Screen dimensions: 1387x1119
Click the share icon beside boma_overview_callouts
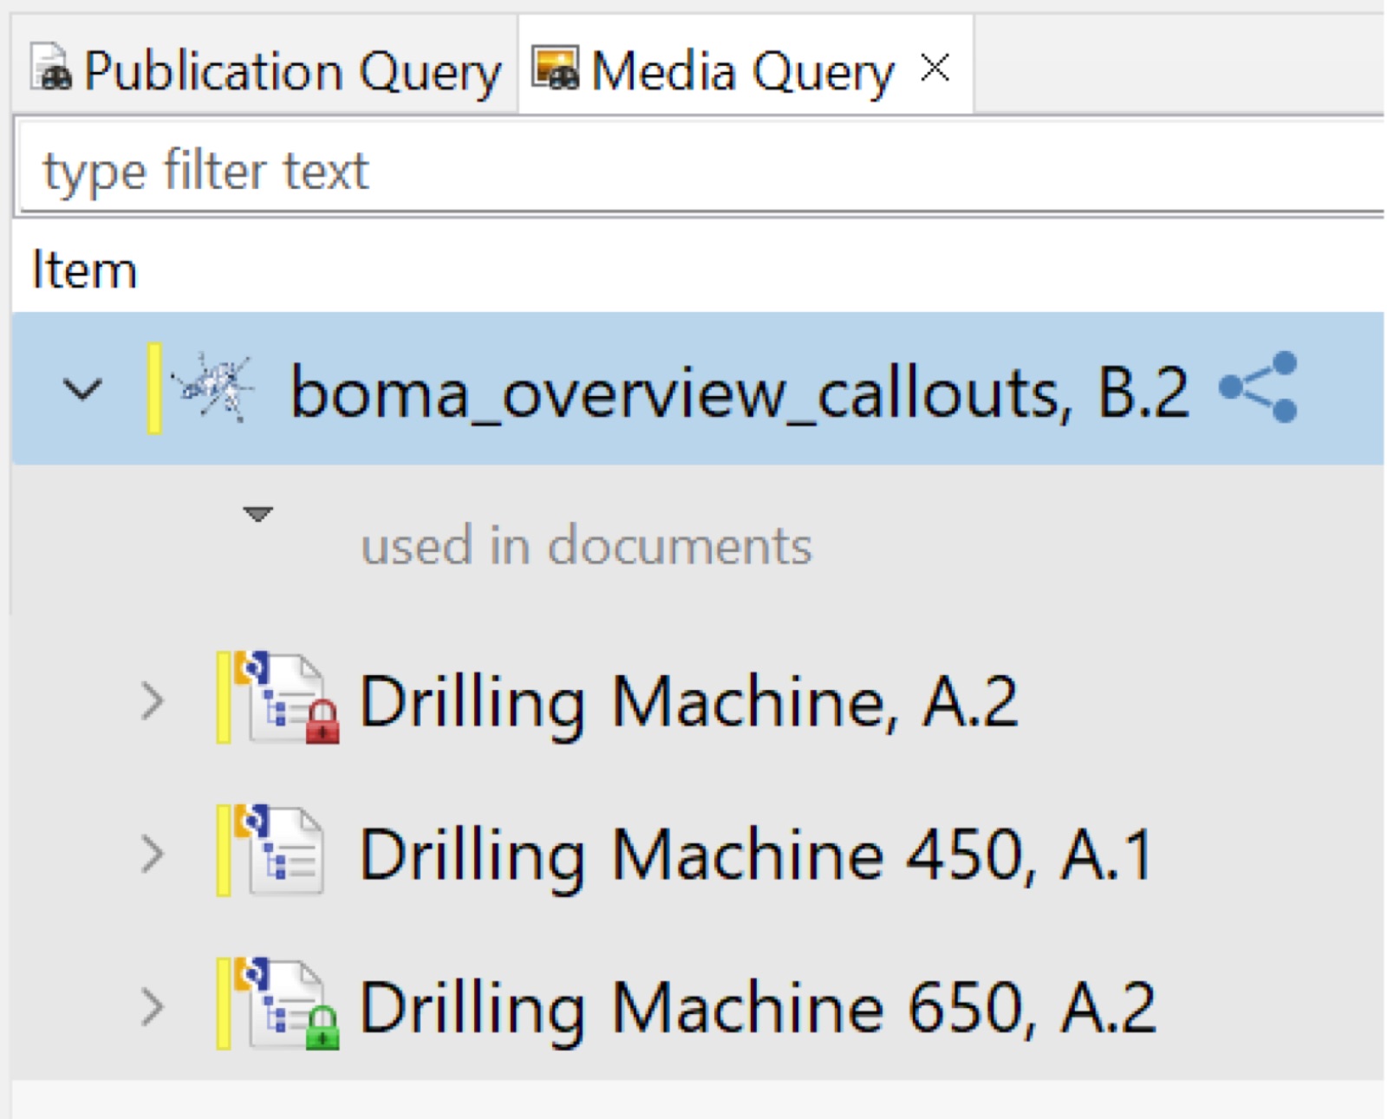(x=1258, y=387)
